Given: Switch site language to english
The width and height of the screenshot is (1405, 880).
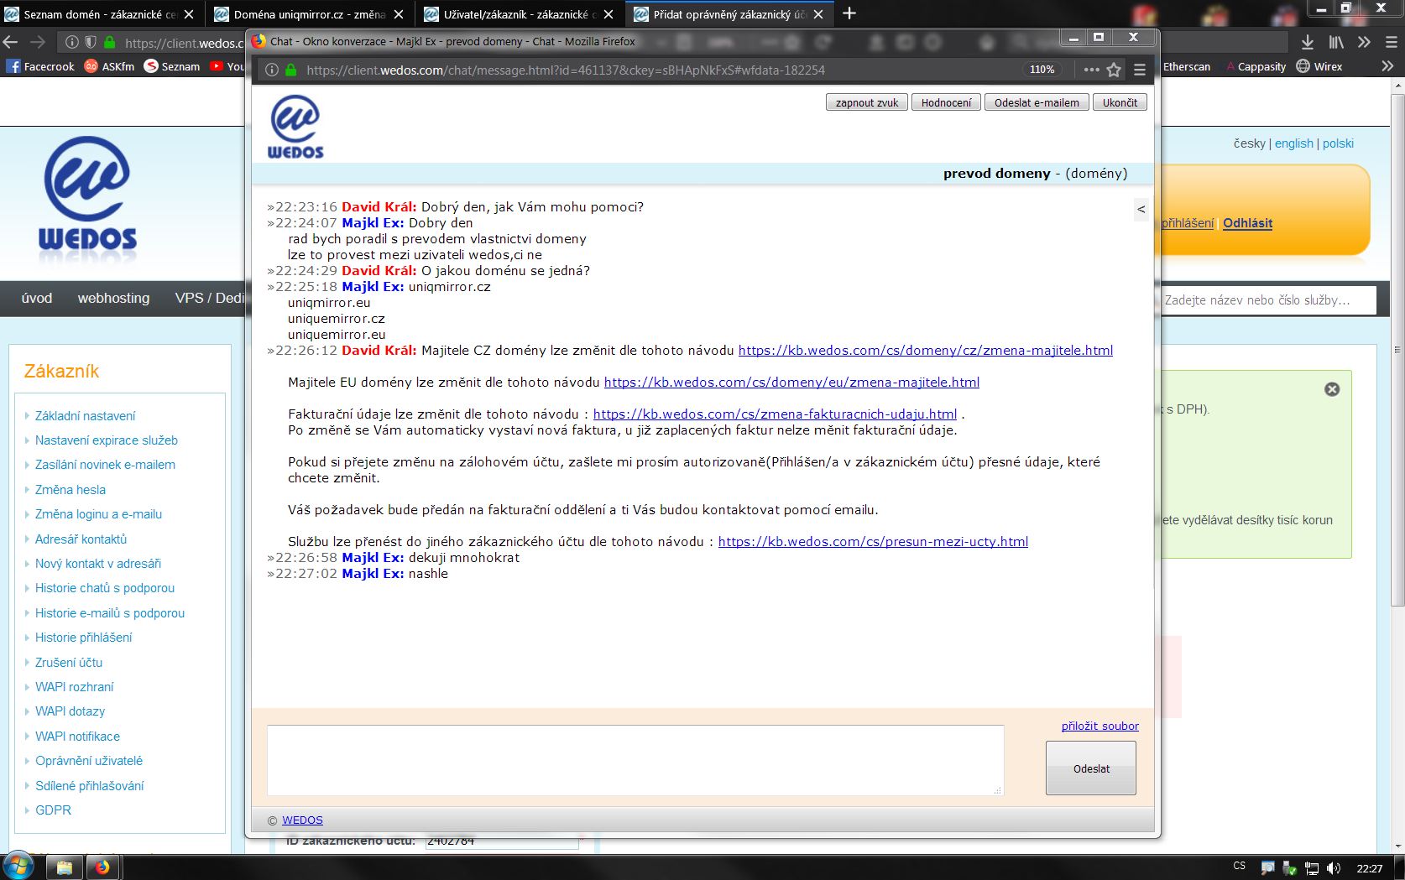Looking at the screenshot, I should 1293,143.
